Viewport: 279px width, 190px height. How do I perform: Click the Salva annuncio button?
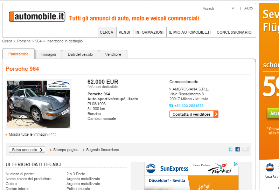click(27, 150)
